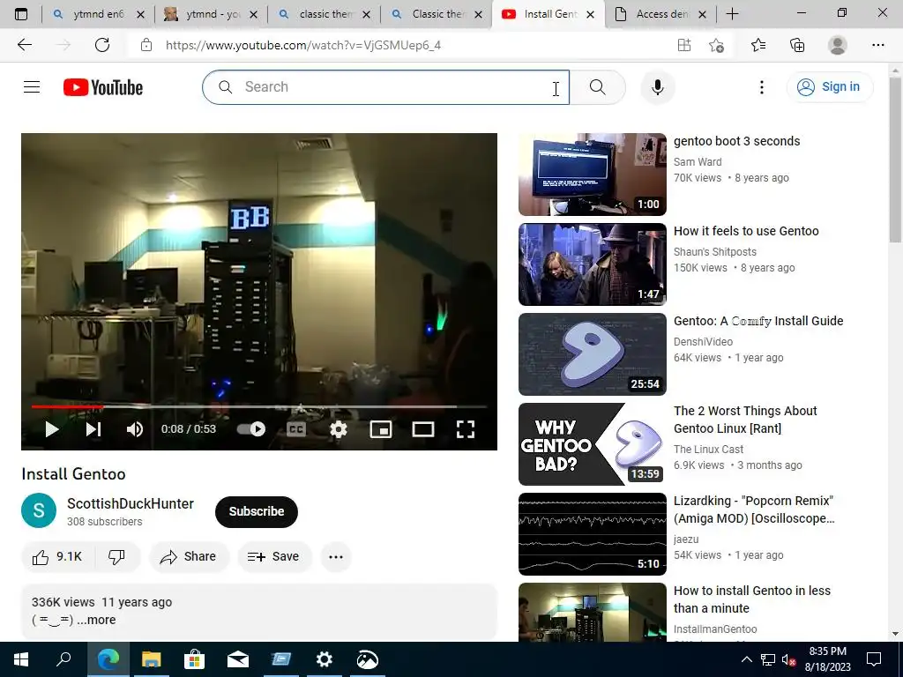The width and height of the screenshot is (903, 677).
Task: Enter full screen mode
Action: pos(466,429)
